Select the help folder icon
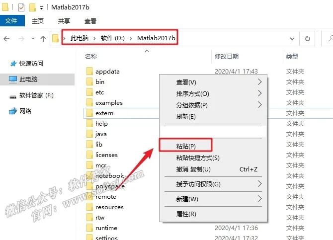 click(89, 123)
